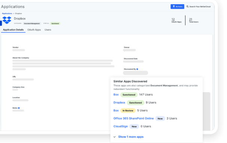
Task: Click the 3 Users text
Action: click(172, 119)
